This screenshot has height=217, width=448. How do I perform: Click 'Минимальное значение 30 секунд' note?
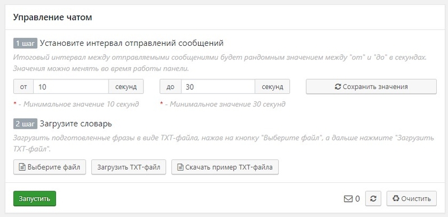[227, 104]
